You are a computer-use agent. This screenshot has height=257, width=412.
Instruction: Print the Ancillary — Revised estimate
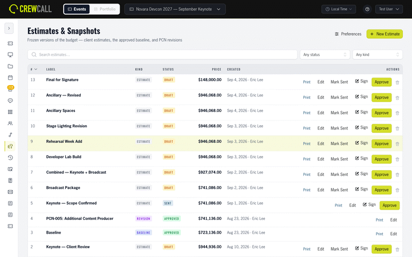click(307, 97)
